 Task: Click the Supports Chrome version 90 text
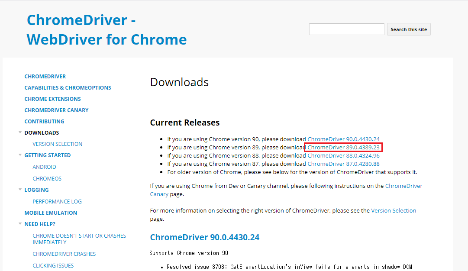pos(189,253)
